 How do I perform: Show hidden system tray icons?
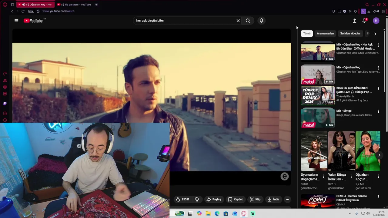(350, 213)
